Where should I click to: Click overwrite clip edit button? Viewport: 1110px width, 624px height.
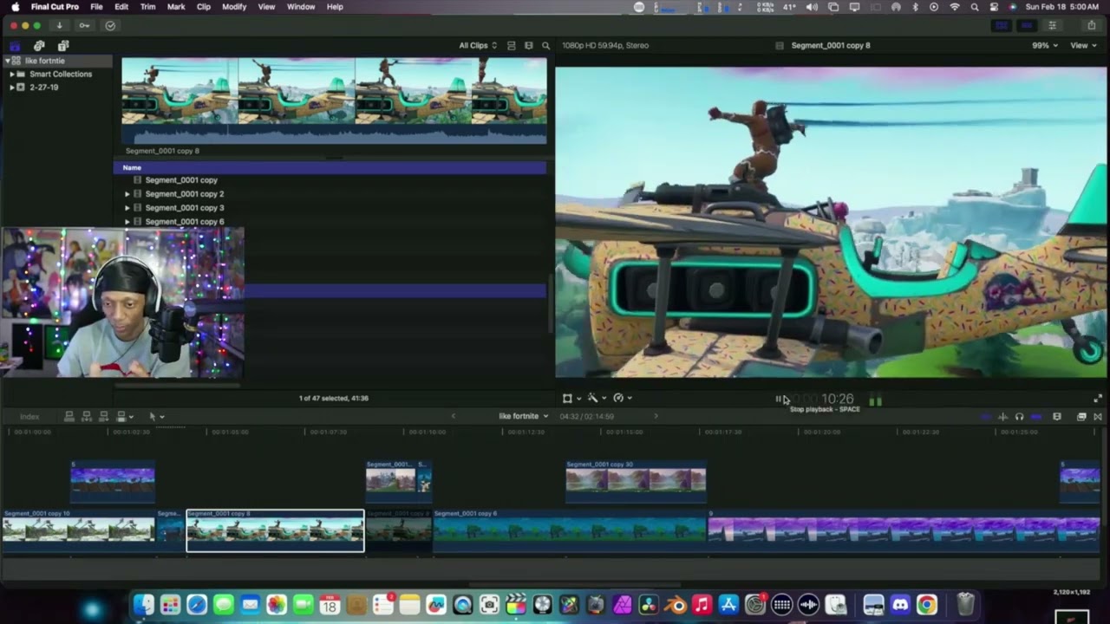point(123,417)
